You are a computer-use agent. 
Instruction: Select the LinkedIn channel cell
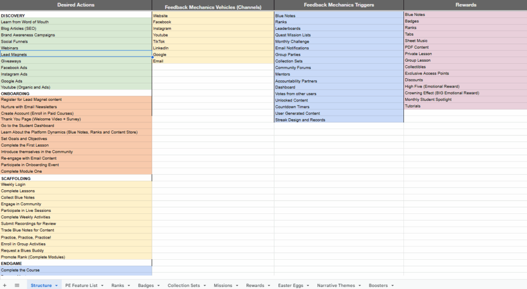click(x=213, y=48)
